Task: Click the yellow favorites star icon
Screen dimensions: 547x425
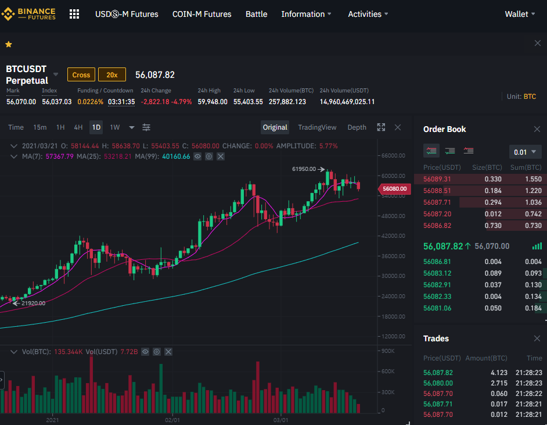Action: pyautogui.click(x=9, y=44)
